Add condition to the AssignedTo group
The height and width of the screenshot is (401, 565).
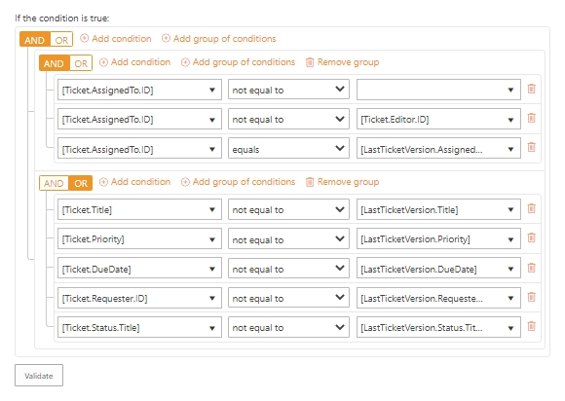tap(134, 62)
